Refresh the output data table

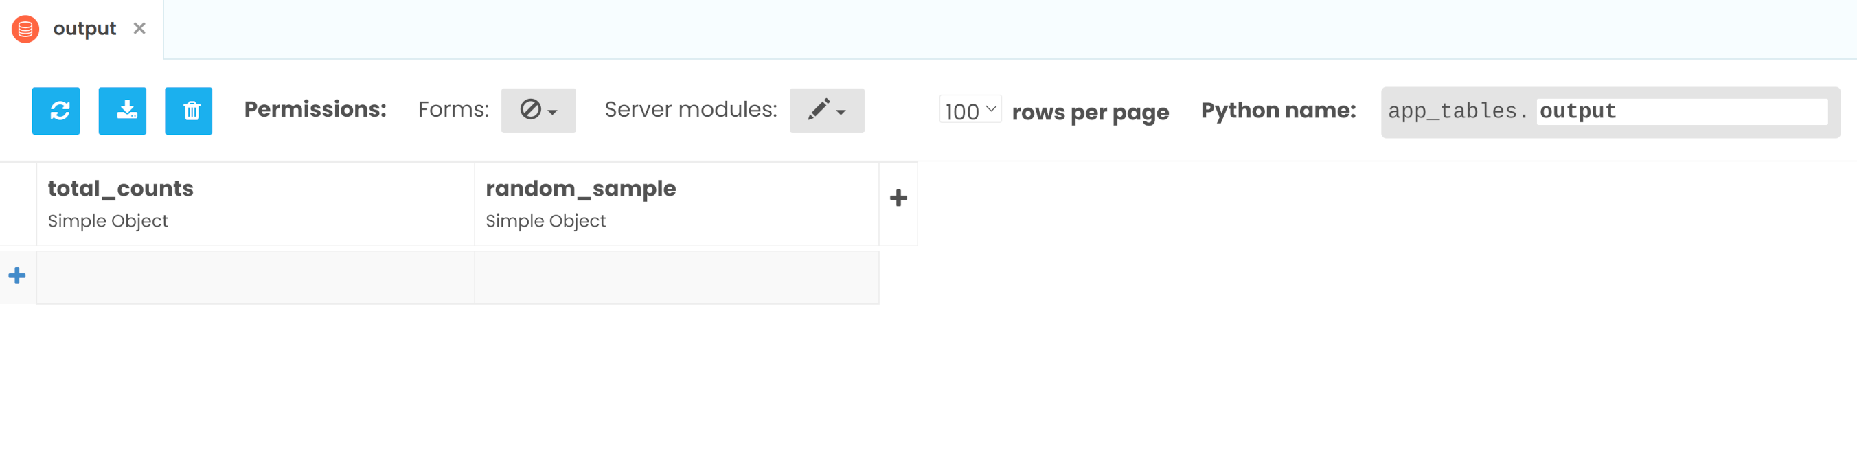(x=56, y=111)
